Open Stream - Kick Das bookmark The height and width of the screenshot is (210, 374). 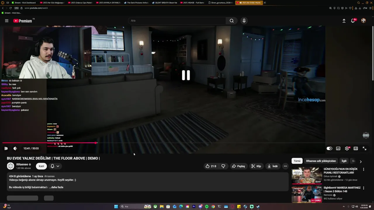pos(11,13)
